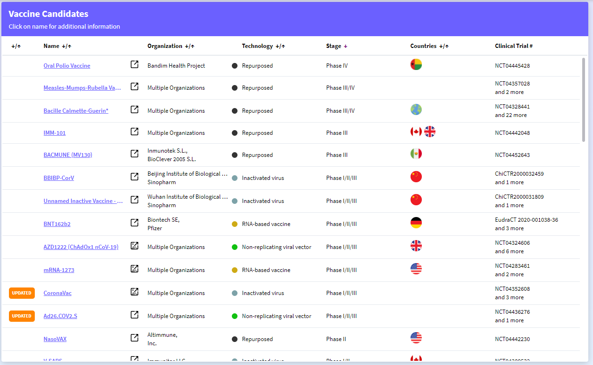Click the green Non-replicating dot in AZD1222 row
Viewport: 593px width, 365px height.
(235, 247)
